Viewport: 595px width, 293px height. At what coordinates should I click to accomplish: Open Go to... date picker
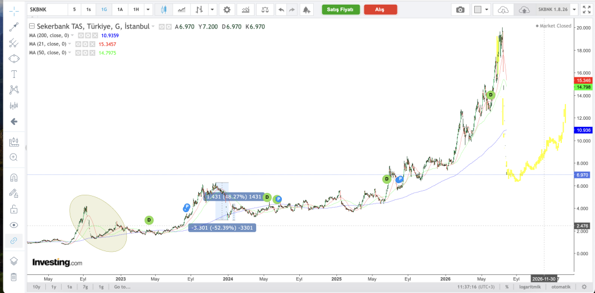122,287
